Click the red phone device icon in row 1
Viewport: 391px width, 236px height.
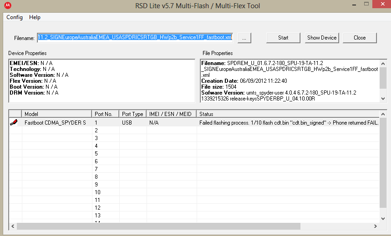pos(14,122)
